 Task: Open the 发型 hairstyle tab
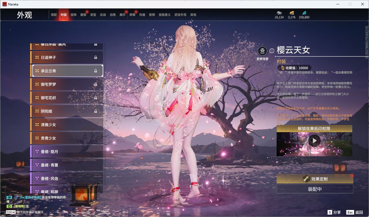tap(93, 15)
